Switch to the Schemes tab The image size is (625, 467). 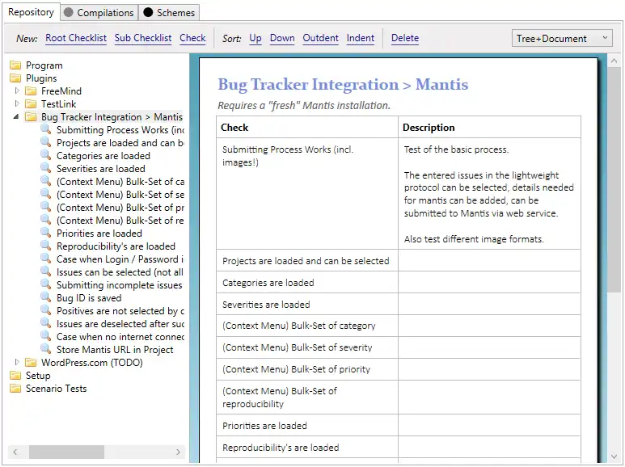(169, 13)
